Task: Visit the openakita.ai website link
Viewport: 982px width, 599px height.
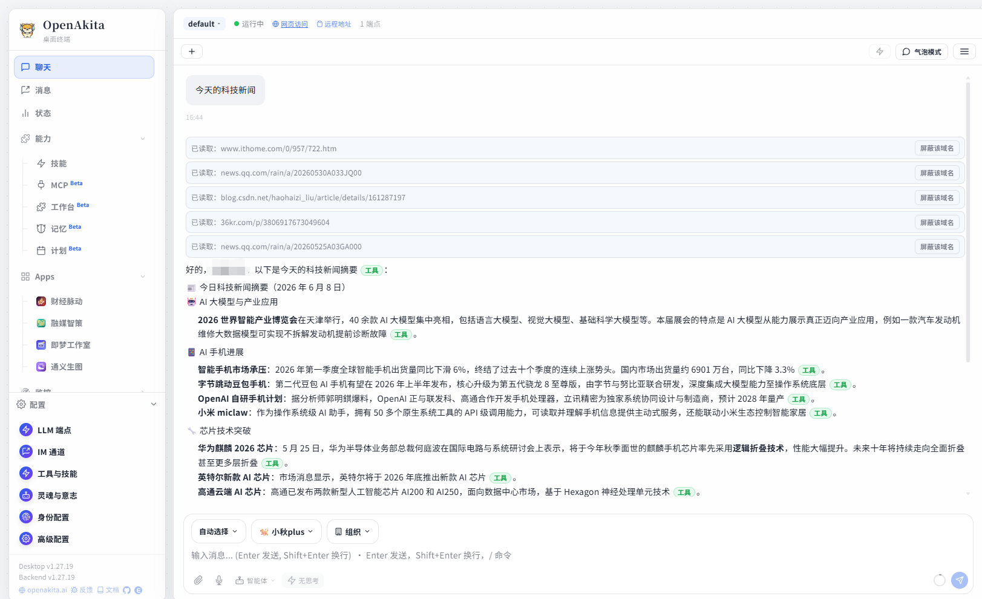Action: tap(43, 590)
